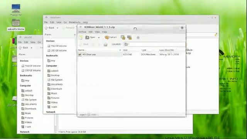
Task: Open Pictures in the rear 'akash' window sidebar
Action: pos(27,118)
